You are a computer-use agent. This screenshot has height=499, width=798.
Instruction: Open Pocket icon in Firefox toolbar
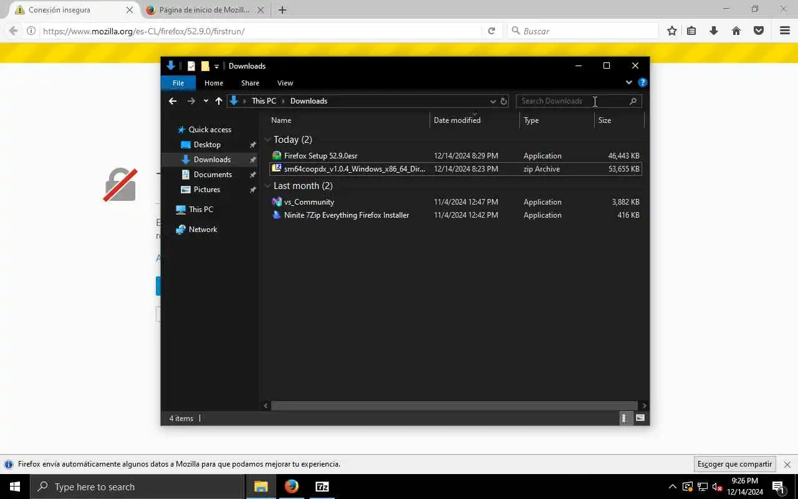[759, 31]
